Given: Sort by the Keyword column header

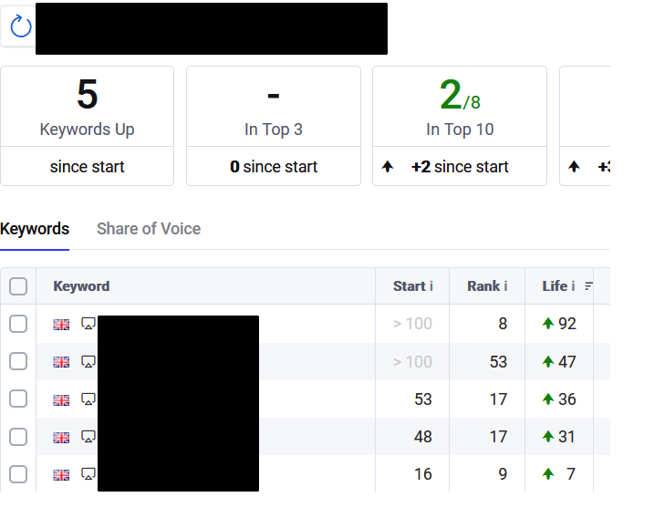Looking at the screenshot, I should (81, 286).
